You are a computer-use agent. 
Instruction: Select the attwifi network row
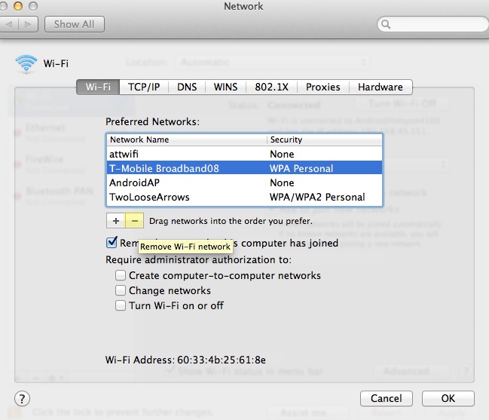(244, 154)
